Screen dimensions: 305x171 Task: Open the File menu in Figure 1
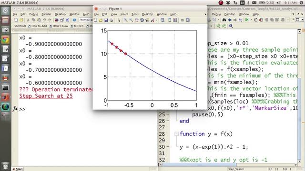tap(96, 14)
